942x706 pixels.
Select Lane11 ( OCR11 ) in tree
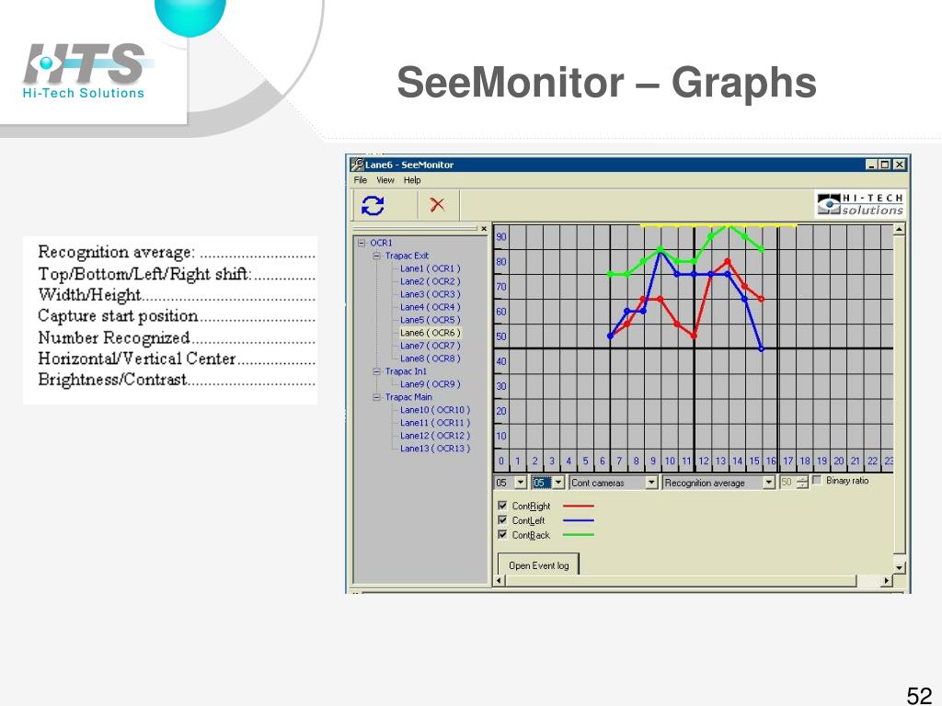click(435, 423)
